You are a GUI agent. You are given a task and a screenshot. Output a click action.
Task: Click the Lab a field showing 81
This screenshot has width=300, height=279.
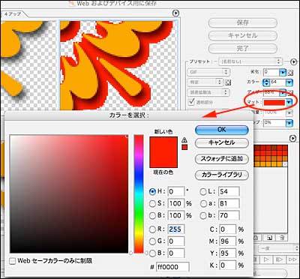[x=229, y=203]
